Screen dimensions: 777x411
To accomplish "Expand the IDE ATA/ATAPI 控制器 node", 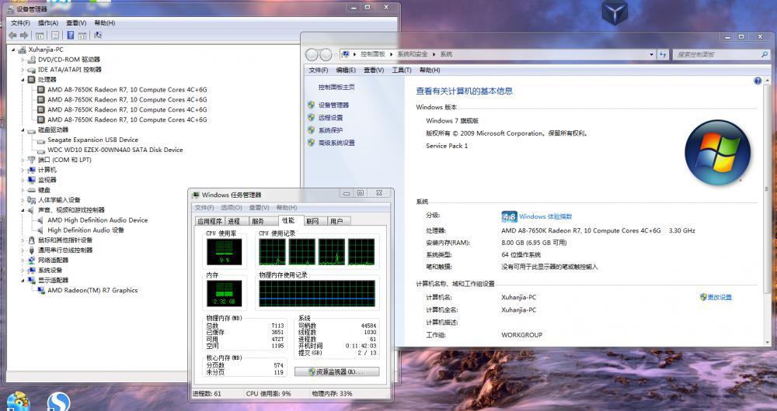I will coord(23,70).
